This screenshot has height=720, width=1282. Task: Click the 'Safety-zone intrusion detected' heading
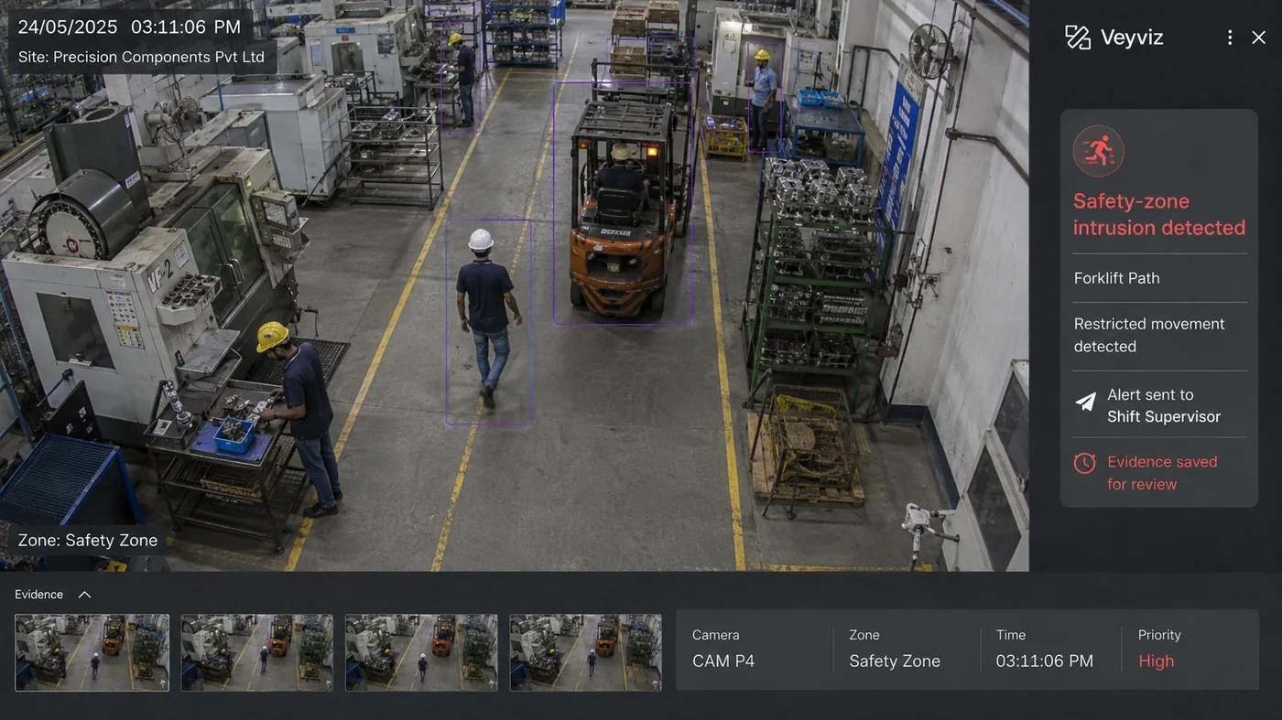[1159, 214]
